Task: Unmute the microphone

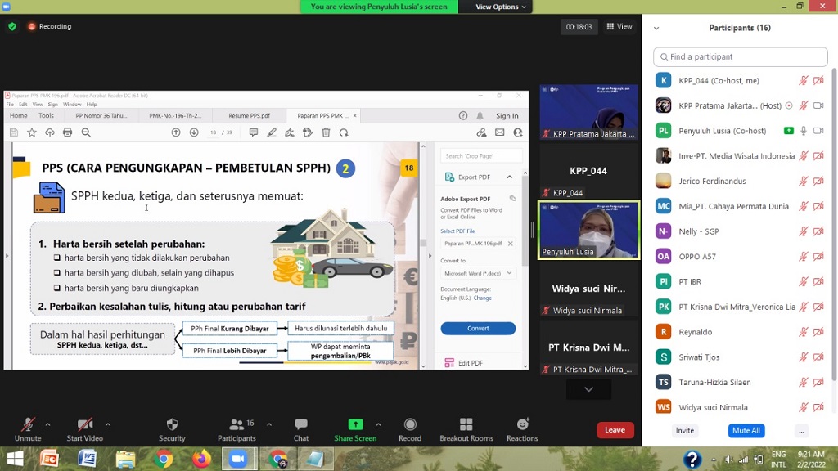Action: (28, 424)
